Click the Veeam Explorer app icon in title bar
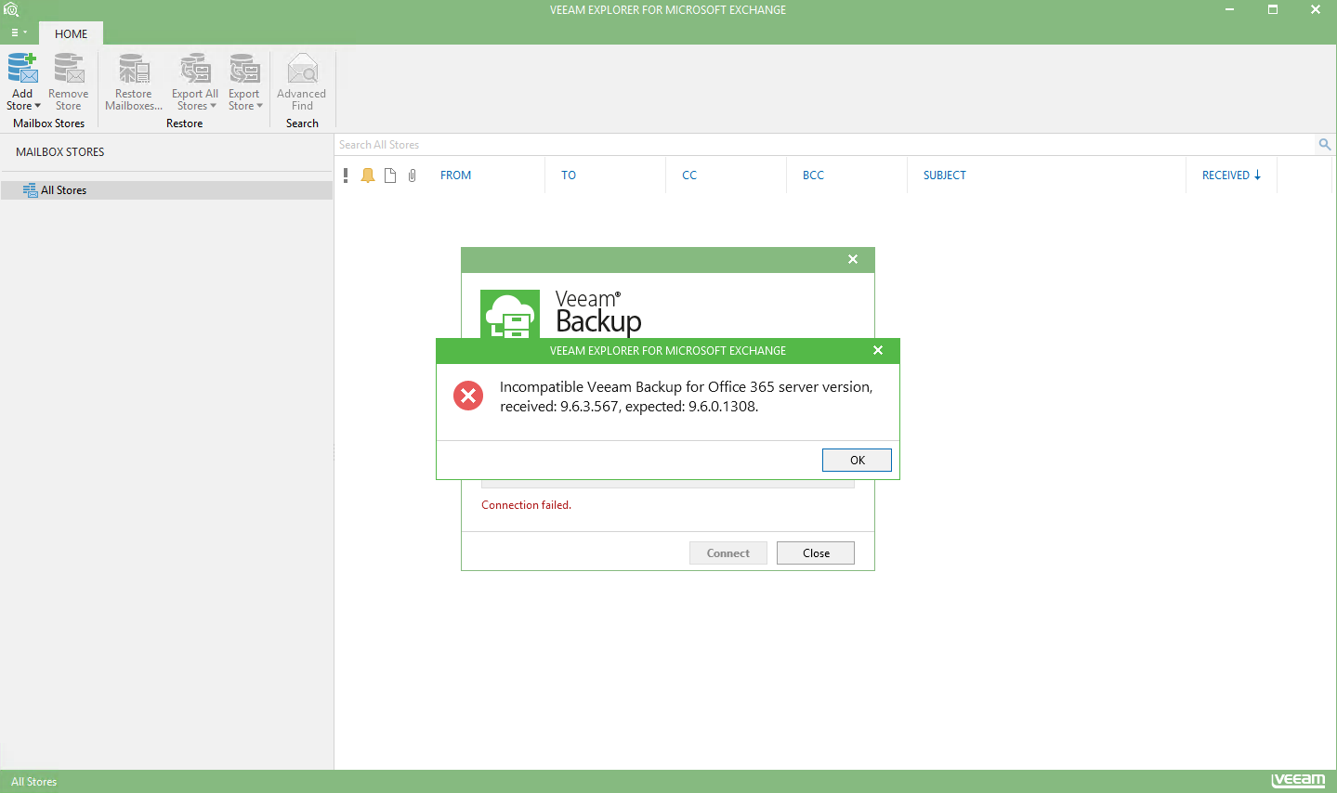The image size is (1337, 793). (11, 10)
